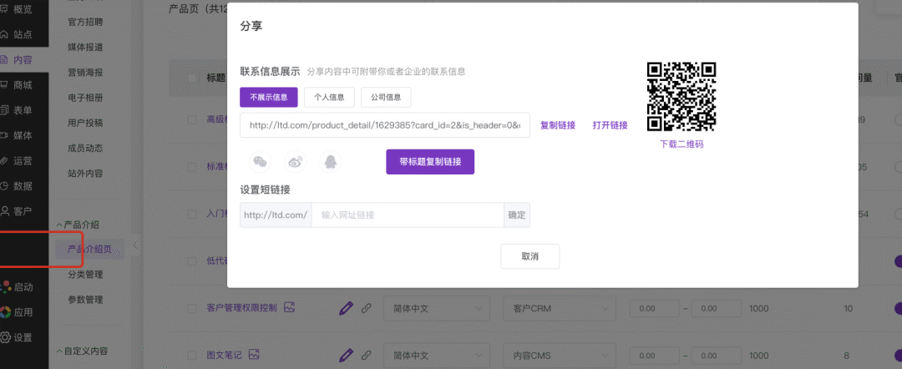902x369 pixels.
Task: Click the 打开链接 link
Action: tap(610, 125)
